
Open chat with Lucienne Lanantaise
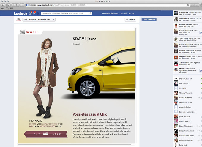coord(187,112)
